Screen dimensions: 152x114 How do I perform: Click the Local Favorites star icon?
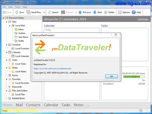tap(13, 83)
